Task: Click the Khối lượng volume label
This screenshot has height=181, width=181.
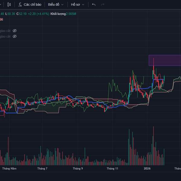Action: pos(58,14)
